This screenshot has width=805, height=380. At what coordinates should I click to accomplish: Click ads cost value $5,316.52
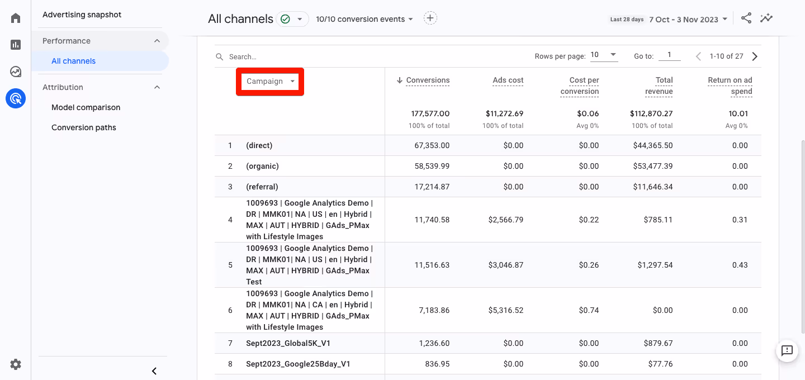506,310
